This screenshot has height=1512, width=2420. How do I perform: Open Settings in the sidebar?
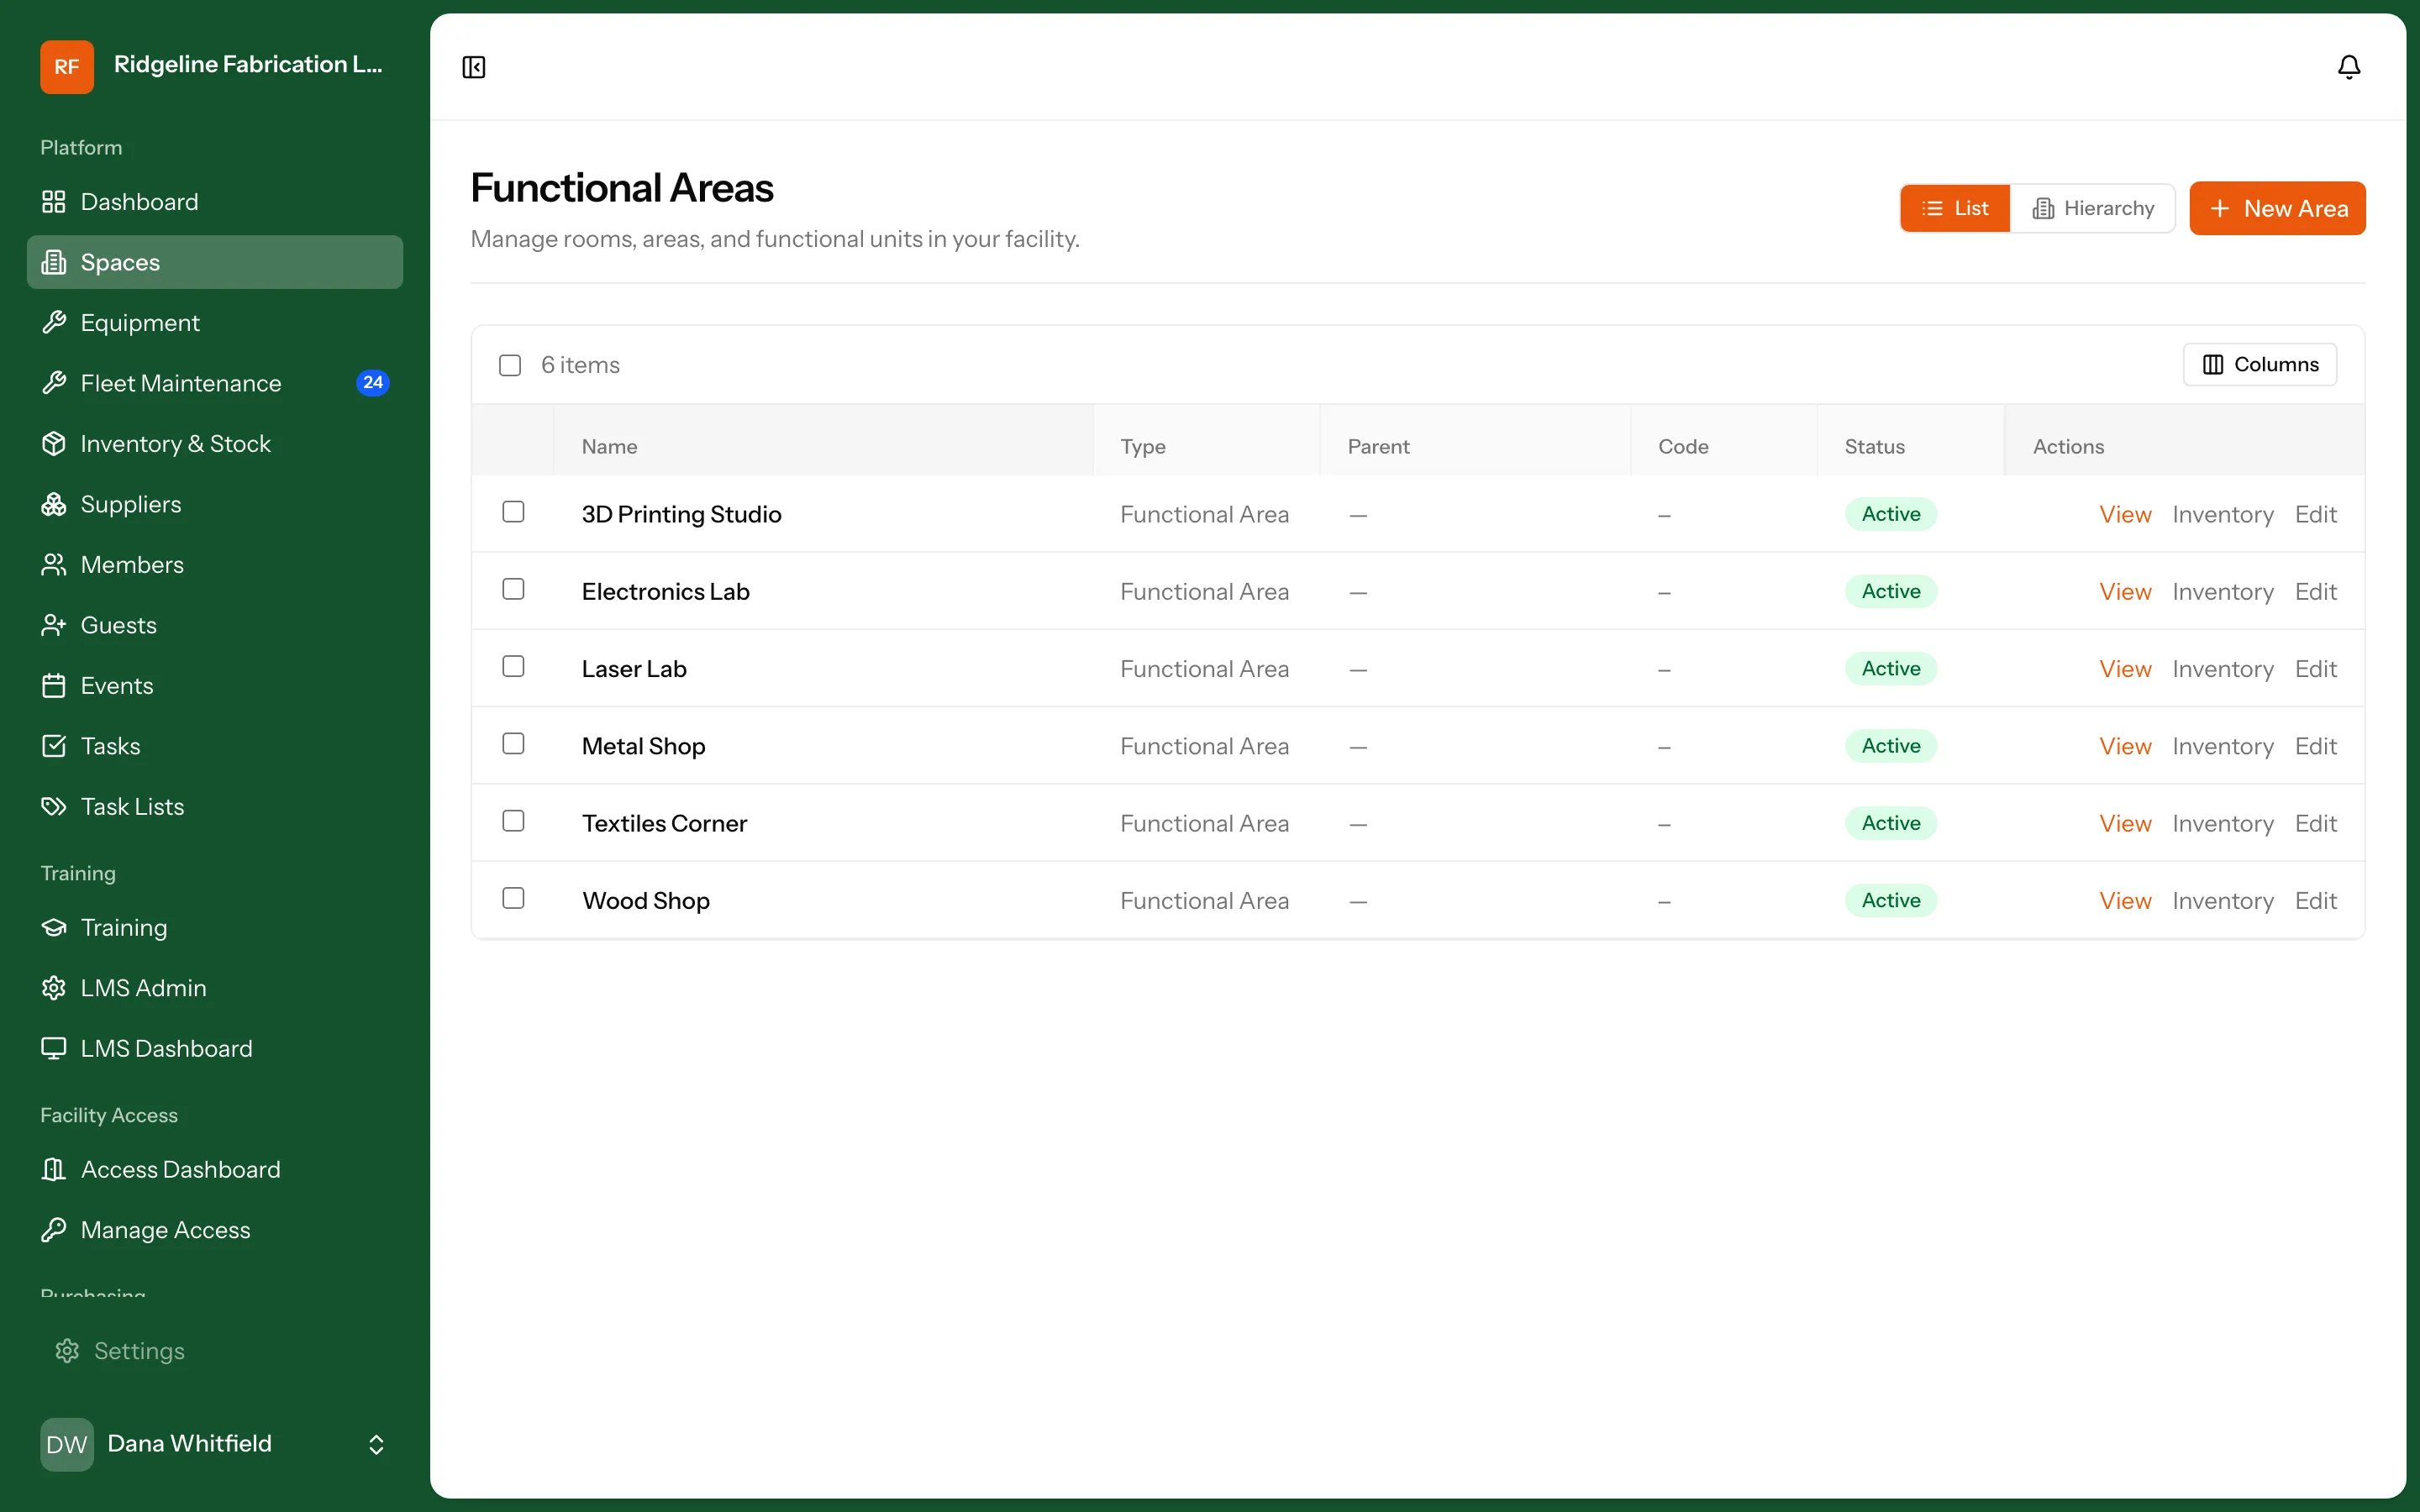click(215, 1351)
